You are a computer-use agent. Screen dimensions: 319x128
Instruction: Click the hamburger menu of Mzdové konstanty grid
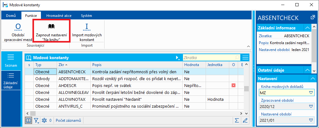(x=245, y=58)
